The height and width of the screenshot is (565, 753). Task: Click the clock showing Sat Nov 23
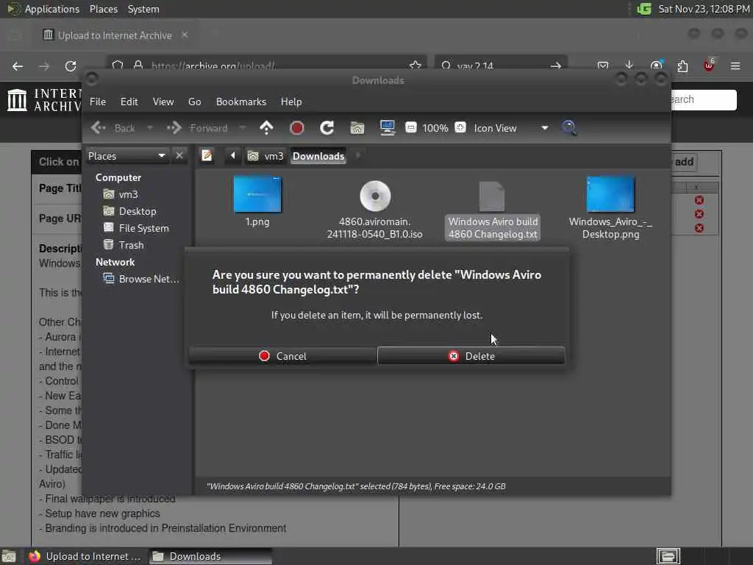704,9
